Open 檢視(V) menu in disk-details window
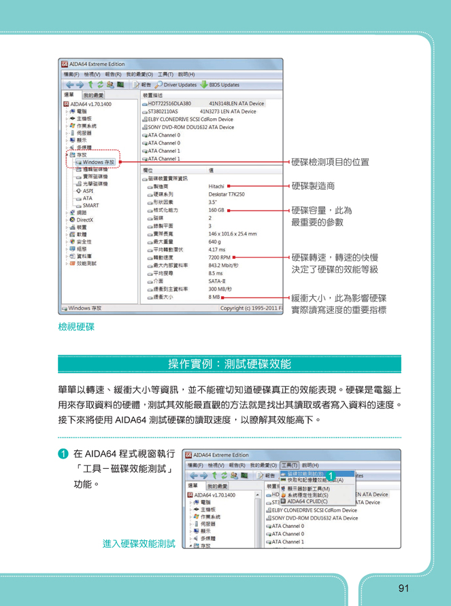The height and width of the screenshot is (606, 451). [92, 74]
